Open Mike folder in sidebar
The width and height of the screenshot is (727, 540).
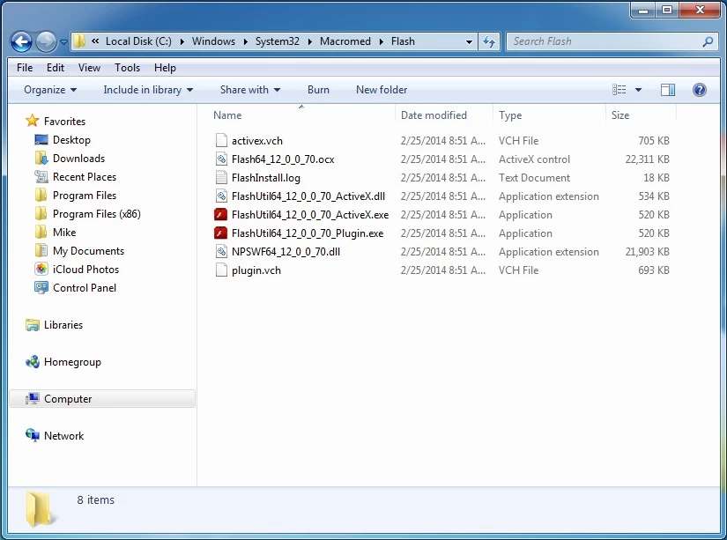[x=64, y=233]
